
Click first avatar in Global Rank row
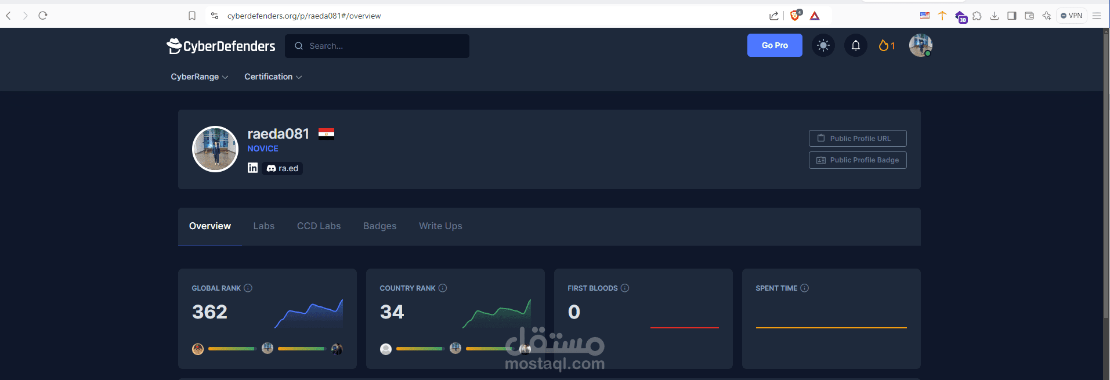point(198,349)
